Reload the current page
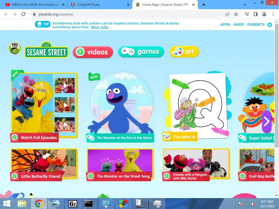Screen dimensions: 279x209 pos(23,14)
